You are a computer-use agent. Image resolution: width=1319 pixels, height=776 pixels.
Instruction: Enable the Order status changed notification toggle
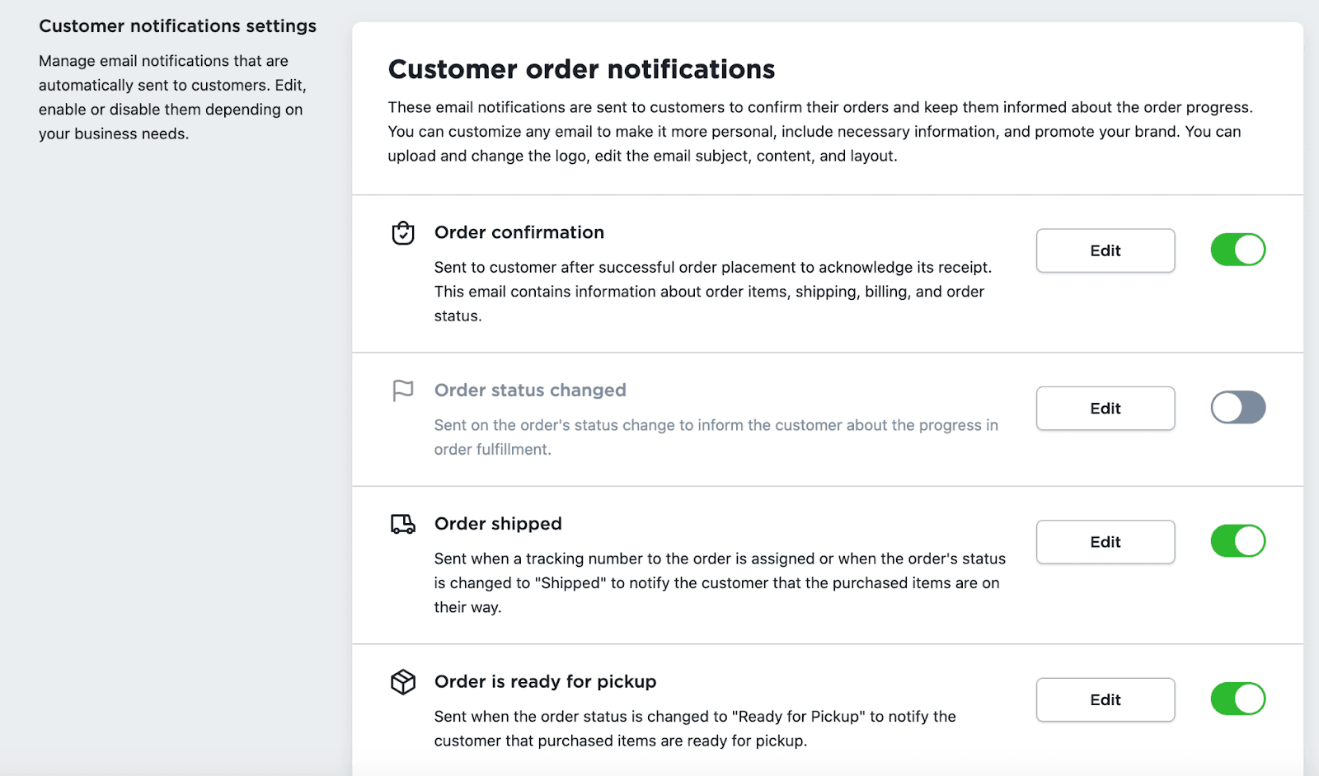click(x=1237, y=408)
